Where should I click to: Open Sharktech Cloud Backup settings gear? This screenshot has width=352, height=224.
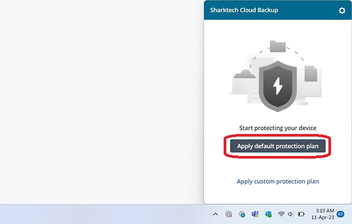click(342, 10)
